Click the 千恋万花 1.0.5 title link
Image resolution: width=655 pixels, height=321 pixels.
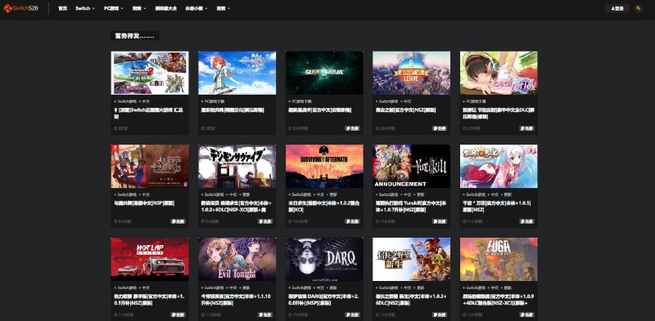(x=497, y=207)
